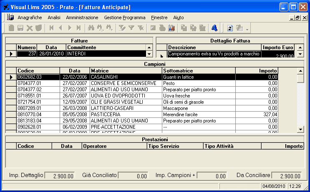Click Committente column header in Fatture

106,47
